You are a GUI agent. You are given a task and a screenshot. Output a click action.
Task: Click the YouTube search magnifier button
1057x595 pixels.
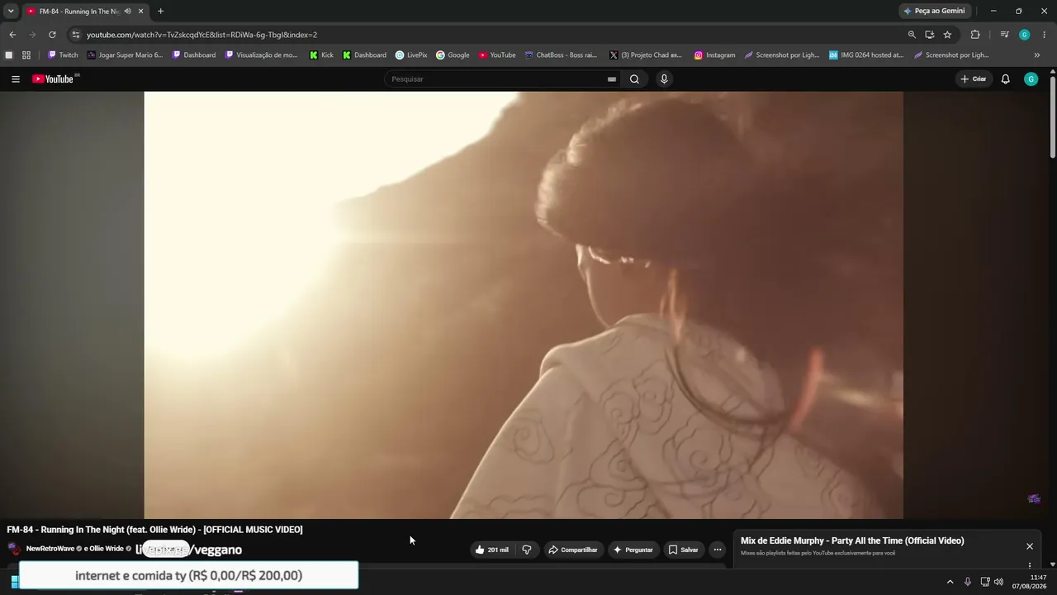(634, 79)
